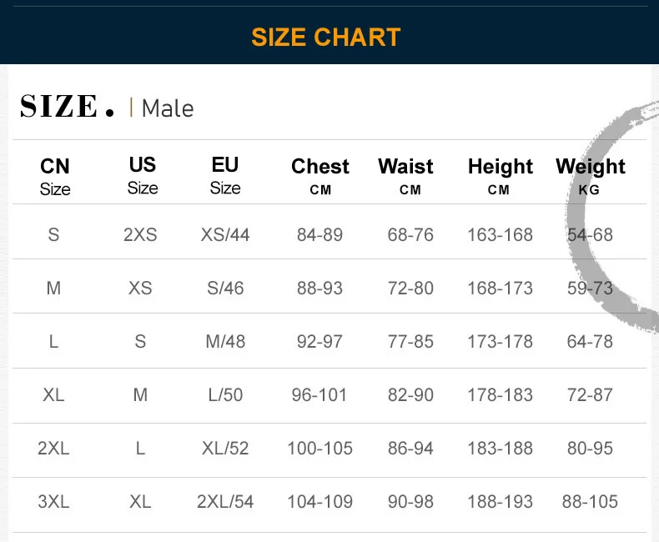
Task: Click the SIZE CHART title banner
Action: click(x=326, y=37)
